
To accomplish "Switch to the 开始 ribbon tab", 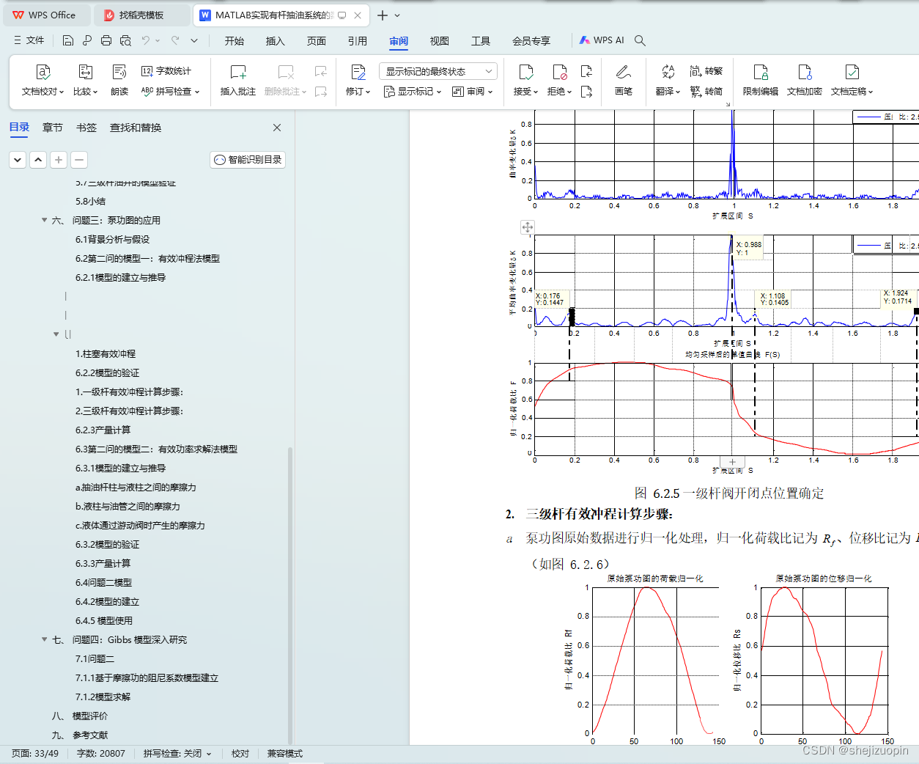I will pos(235,41).
